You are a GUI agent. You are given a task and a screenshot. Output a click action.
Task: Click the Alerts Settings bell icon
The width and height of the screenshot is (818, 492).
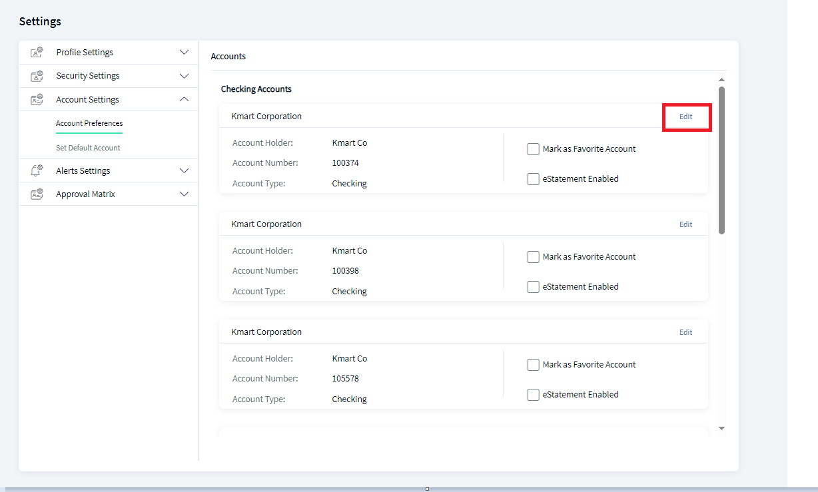click(x=37, y=171)
